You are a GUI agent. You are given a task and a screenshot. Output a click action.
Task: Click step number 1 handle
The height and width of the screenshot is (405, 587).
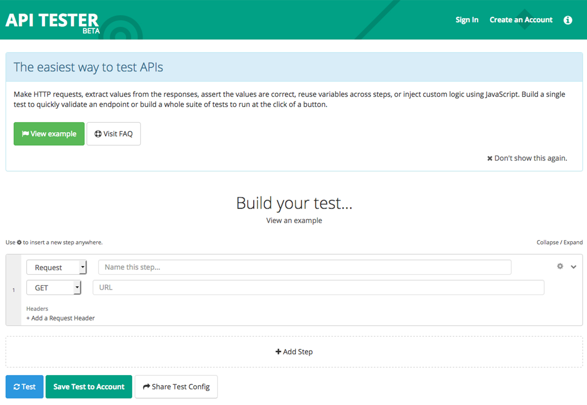click(14, 290)
